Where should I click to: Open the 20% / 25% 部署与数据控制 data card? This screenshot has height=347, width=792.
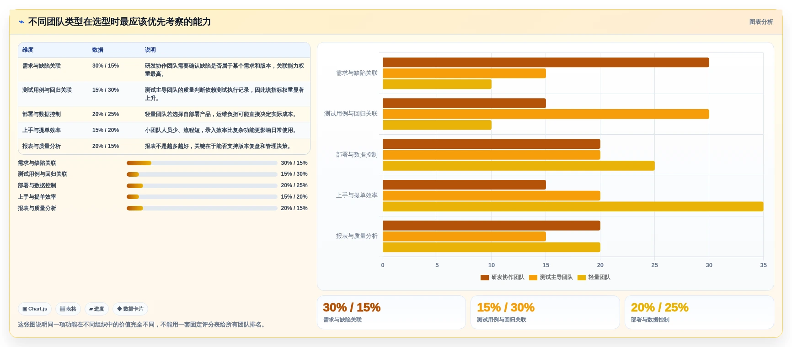pos(699,312)
